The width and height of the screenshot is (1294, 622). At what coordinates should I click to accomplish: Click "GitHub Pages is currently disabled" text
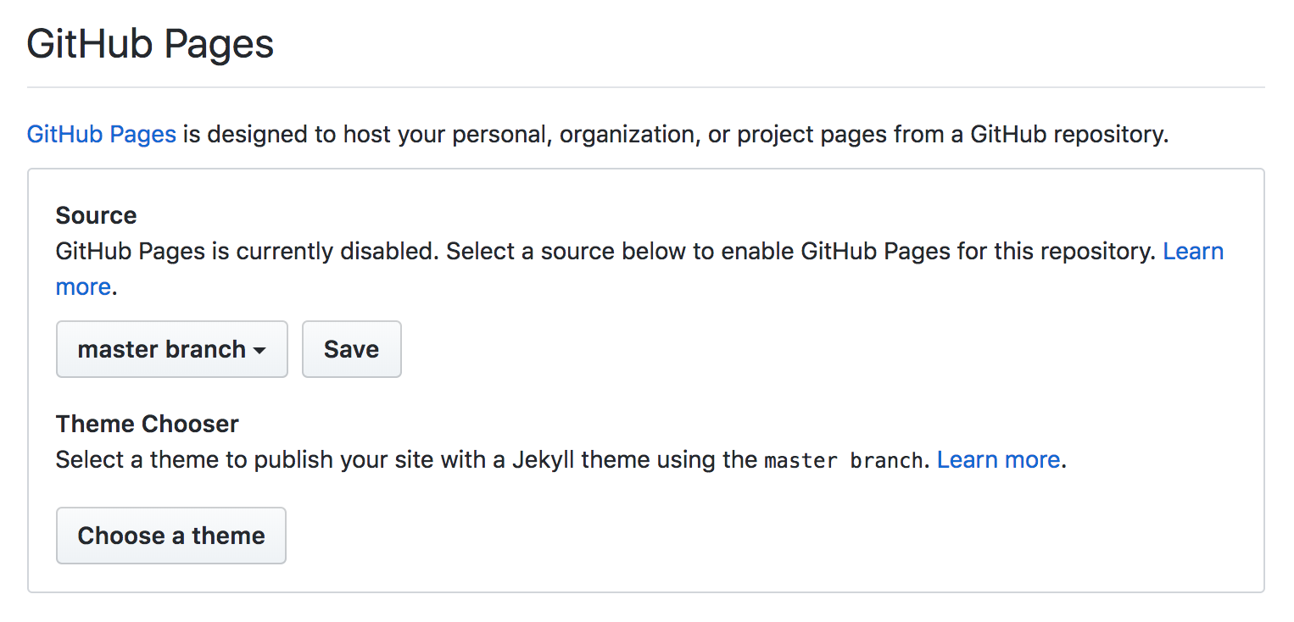point(248,252)
